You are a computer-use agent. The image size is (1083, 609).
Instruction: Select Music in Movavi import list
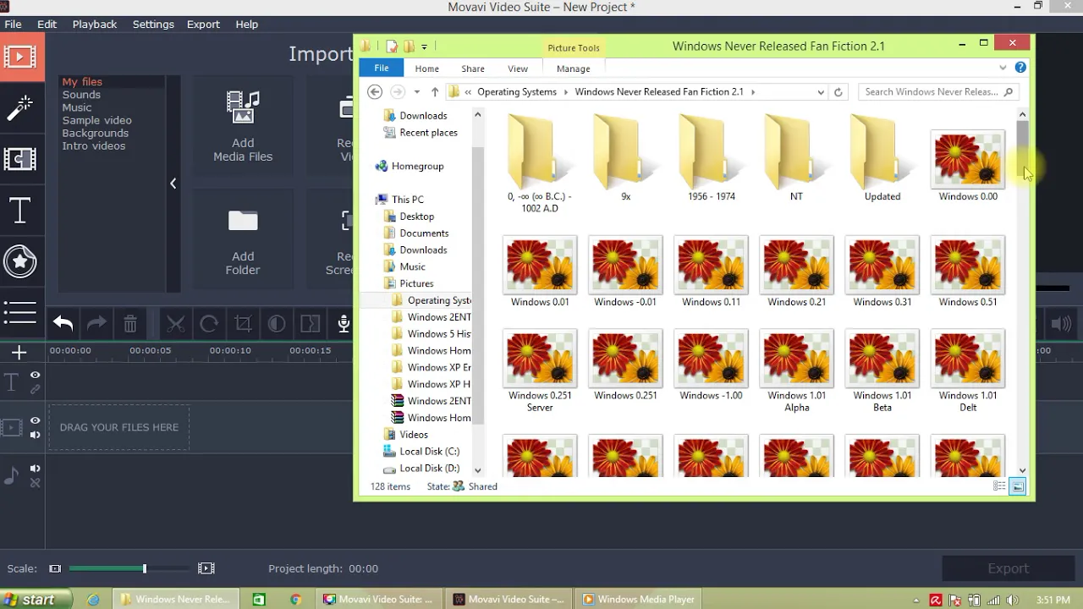[x=77, y=107]
